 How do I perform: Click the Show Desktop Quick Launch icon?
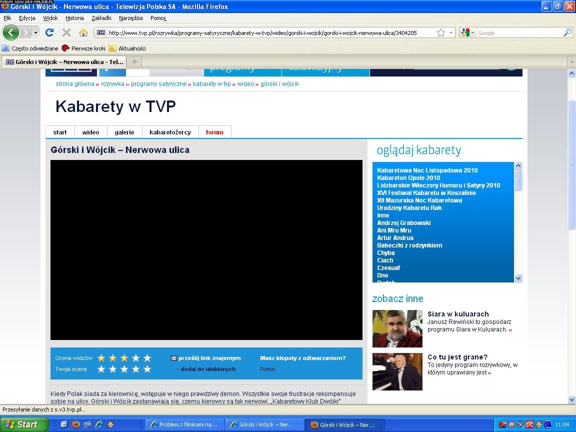pos(64,424)
